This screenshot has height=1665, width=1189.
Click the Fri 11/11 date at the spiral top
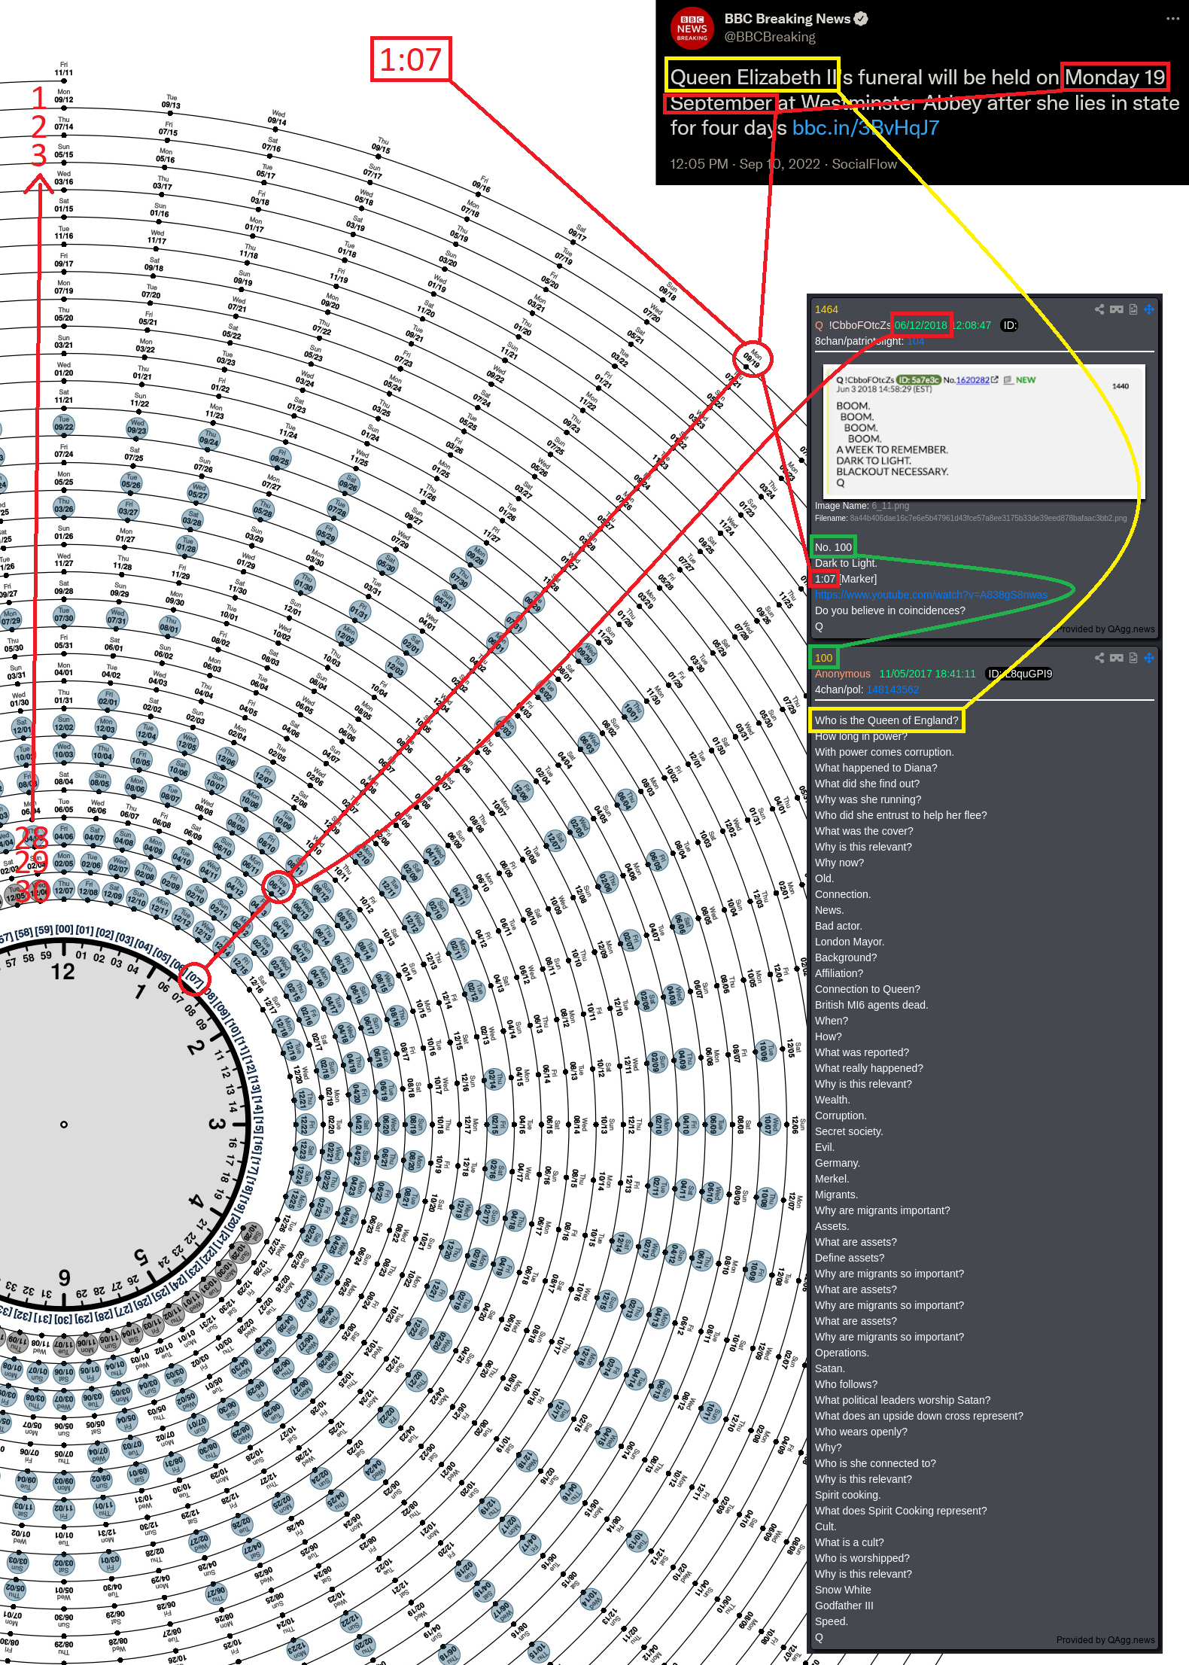point(63,69)
